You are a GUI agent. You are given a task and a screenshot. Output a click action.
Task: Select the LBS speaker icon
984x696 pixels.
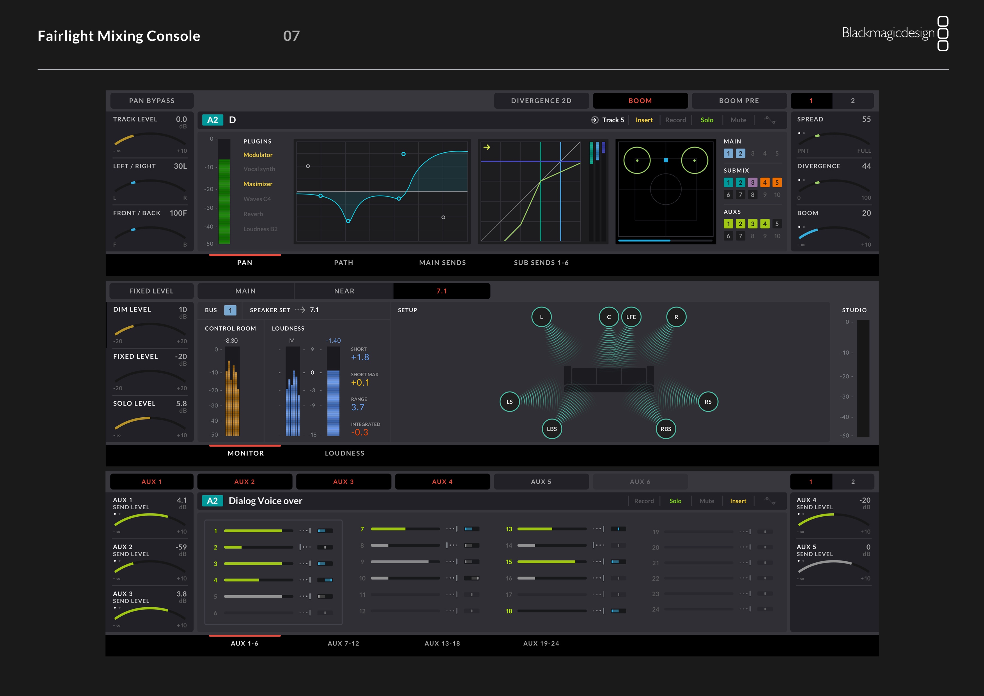pos(551,429)
